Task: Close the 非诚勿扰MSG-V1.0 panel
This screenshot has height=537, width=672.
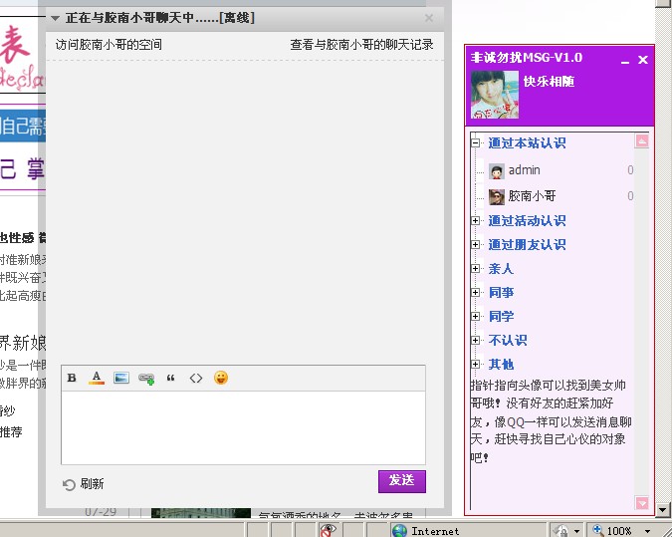Action: click(643, 60)
